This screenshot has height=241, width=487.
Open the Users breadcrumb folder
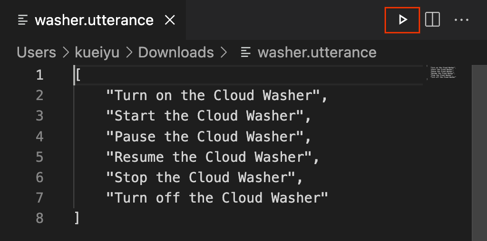[x=36, y=52]
